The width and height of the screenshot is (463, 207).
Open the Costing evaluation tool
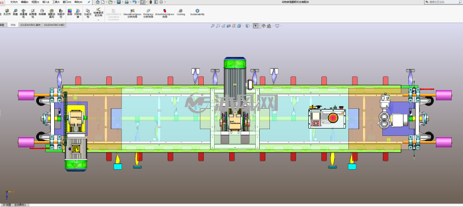click(x=181, y=12)
